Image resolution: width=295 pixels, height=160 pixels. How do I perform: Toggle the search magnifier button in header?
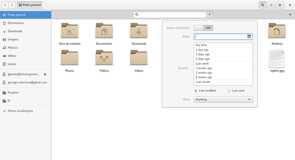click(263, 5)
